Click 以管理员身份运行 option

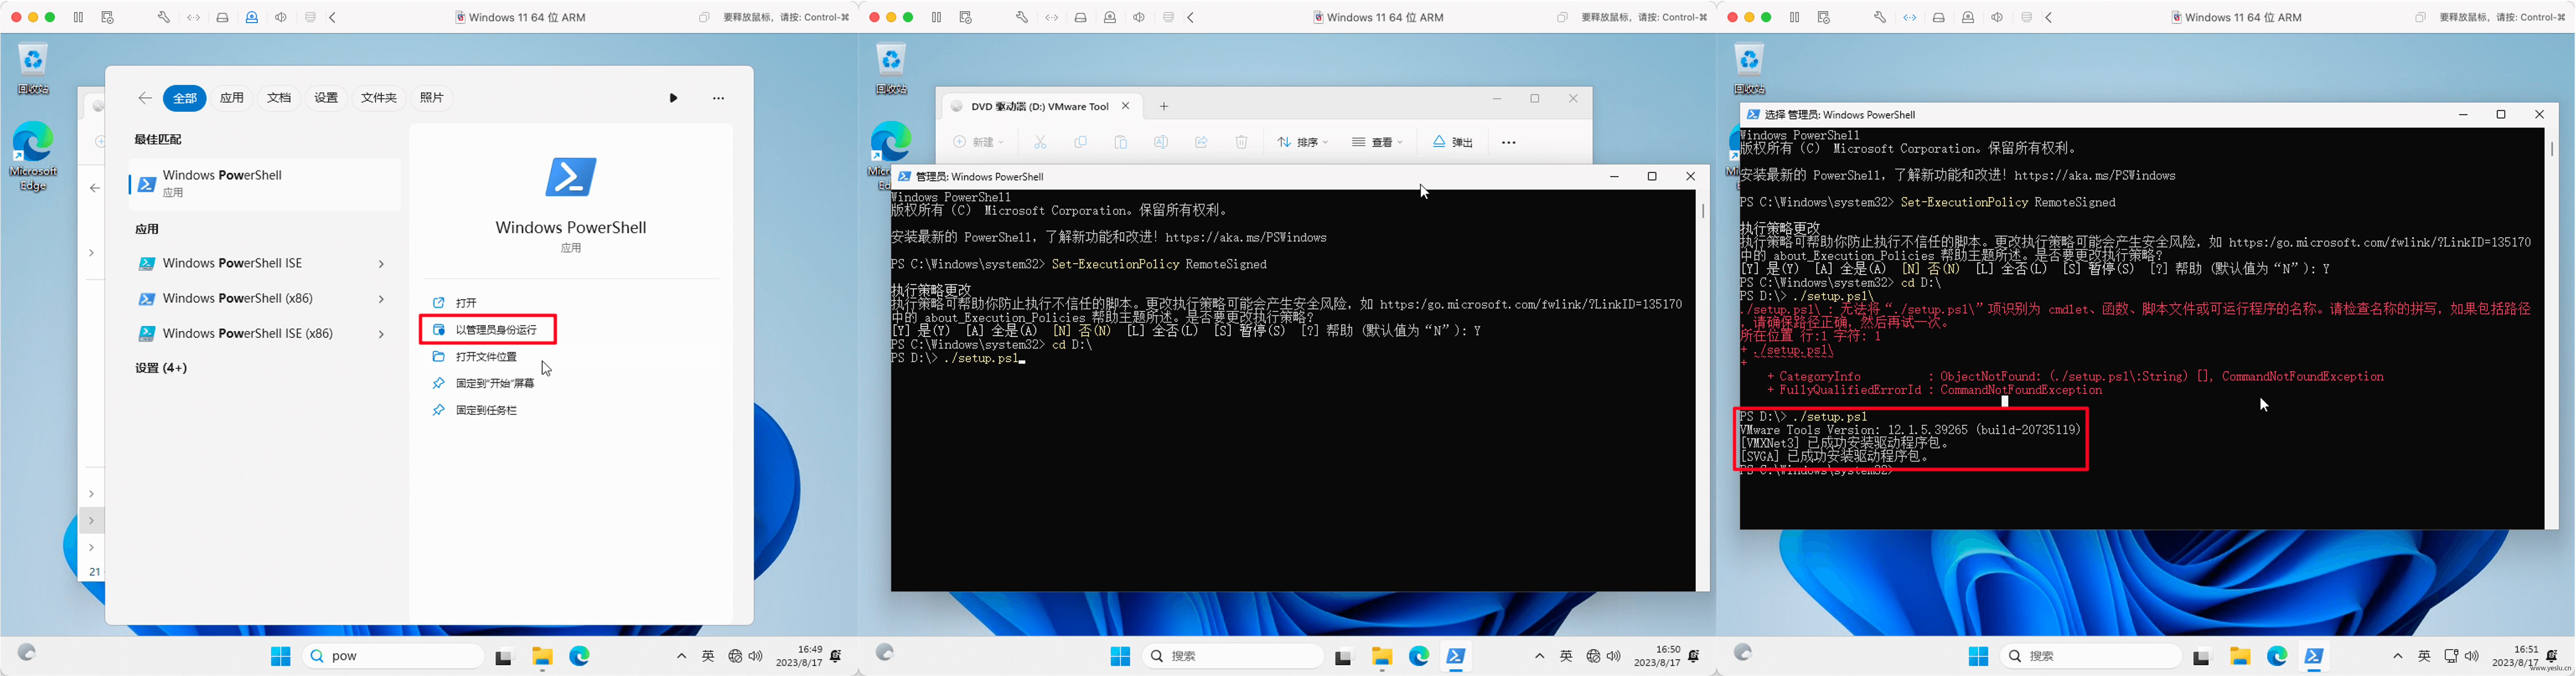[488, 330]
